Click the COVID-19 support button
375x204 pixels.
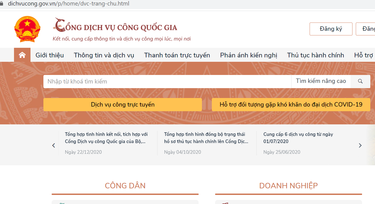(291, 105)
